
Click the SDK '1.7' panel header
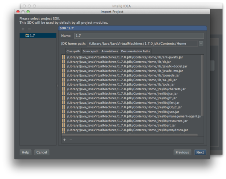[133, 28]
